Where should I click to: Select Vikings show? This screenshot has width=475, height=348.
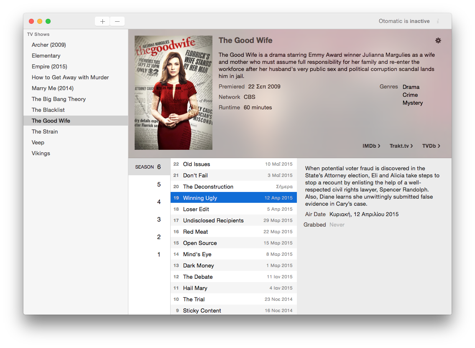[x=76, y=153]
